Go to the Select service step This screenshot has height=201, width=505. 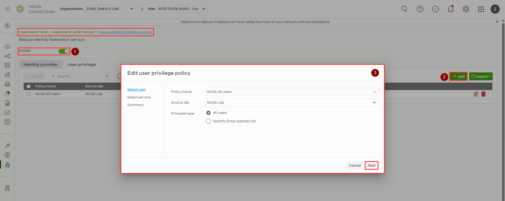click(x=139, y=97)
